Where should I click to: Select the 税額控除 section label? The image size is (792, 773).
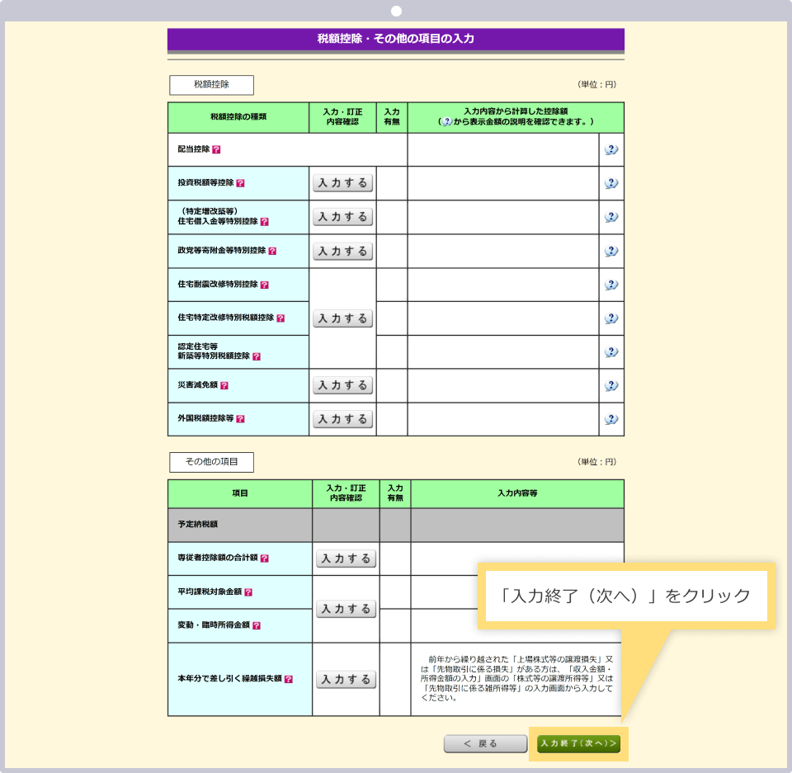[x=212, y=85]
